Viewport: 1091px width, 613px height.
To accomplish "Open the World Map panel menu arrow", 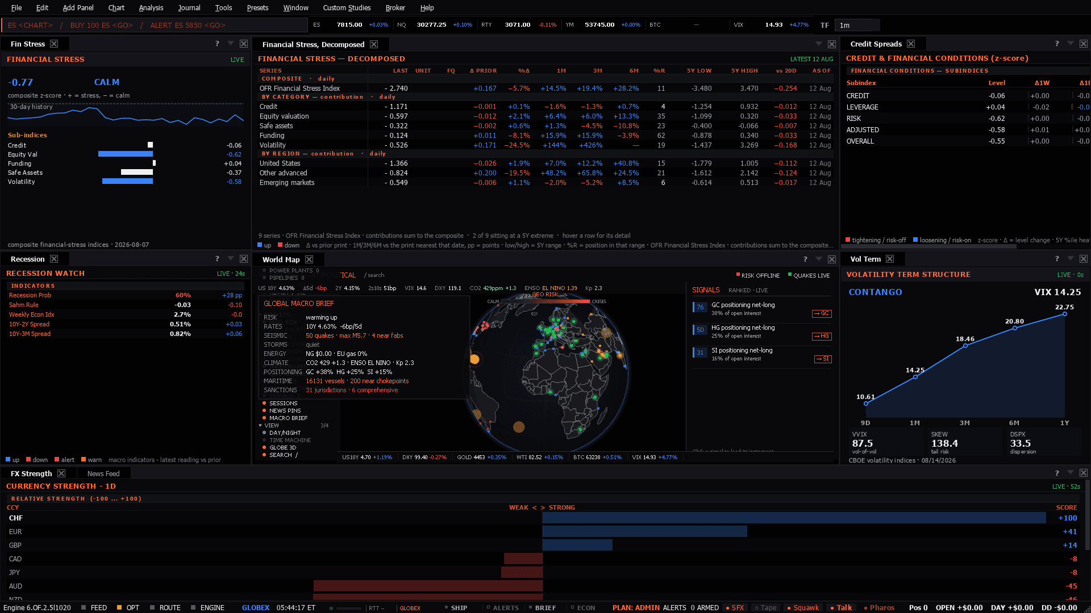I will point(819,259).
